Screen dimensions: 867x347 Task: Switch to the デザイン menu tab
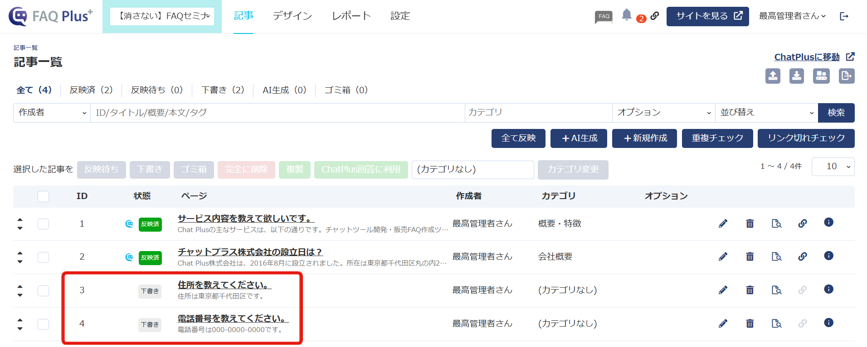pos(292,16)
